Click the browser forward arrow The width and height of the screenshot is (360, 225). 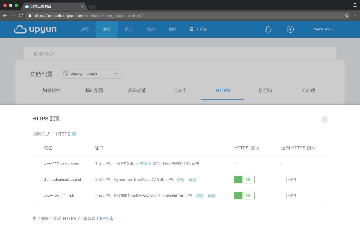click(x=13, y=15)
